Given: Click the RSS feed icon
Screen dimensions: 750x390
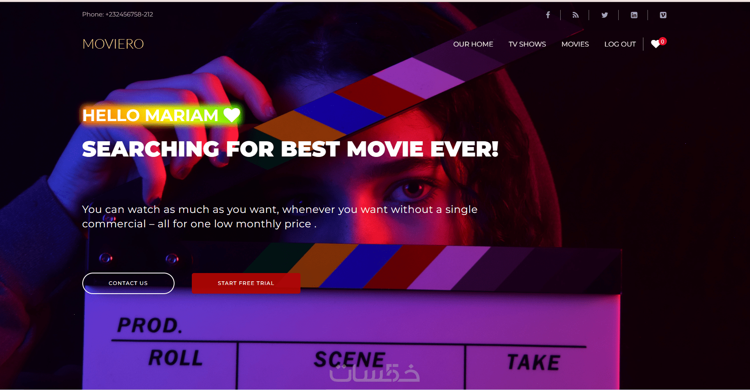Looking at the screenshot, I should [575, 15].
